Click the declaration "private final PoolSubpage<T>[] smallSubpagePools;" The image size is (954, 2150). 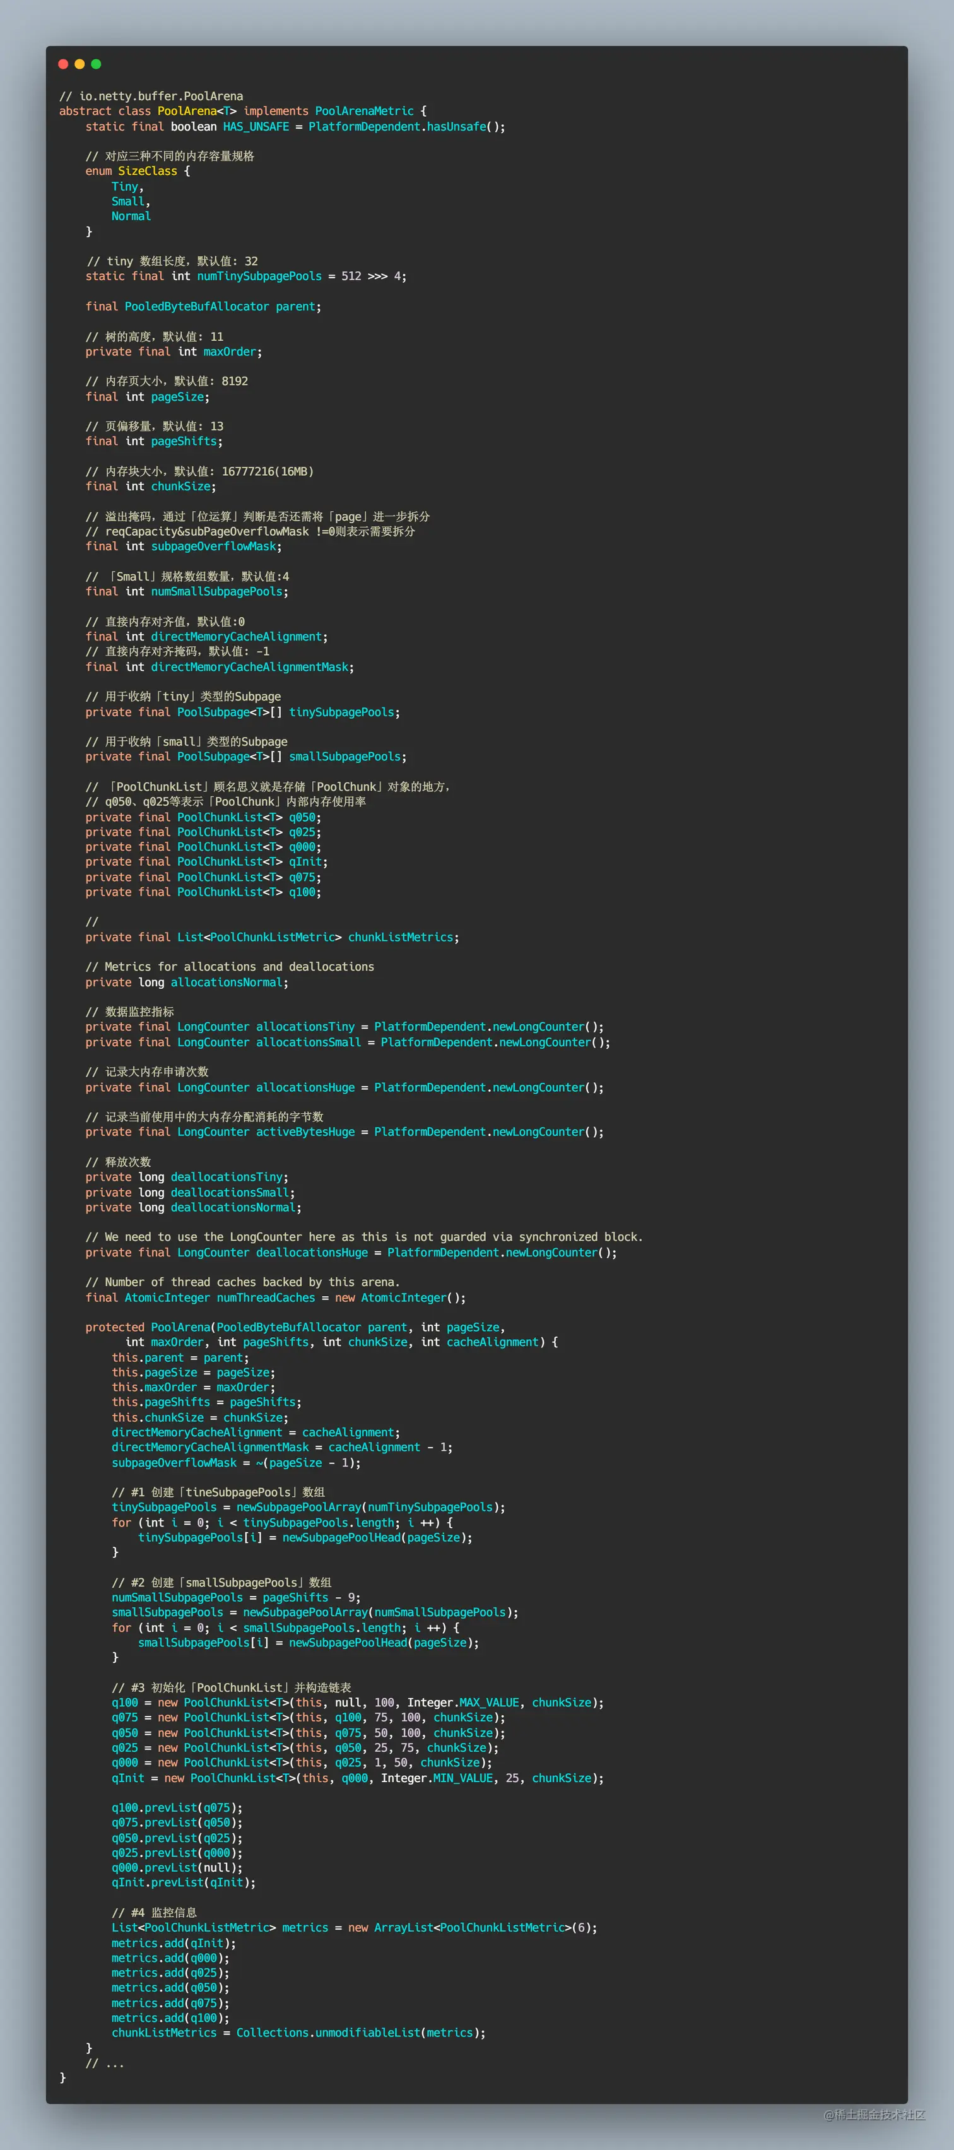click(246, 757)
